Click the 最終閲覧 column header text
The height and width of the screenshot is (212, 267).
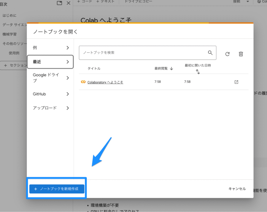click(x=161, y=68)
